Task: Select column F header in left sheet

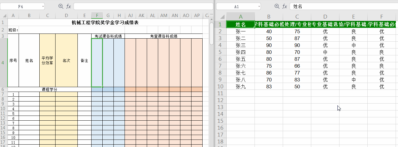Action: coord(97,16)
